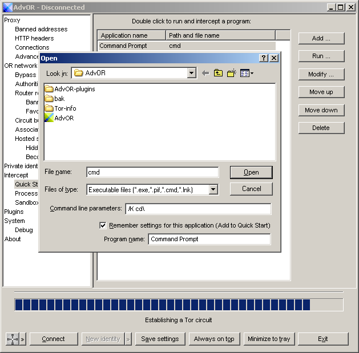Click the Run ... button
Image resolution: width=359 pixels, height=353 pixels.
pyautogui.click(x=321, y=56)
